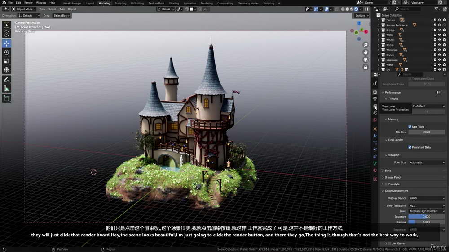Image resolution: width=449 pixels, height=252 pixels.
Task: Open the viewport Add menu
Action: click(62, 9)
